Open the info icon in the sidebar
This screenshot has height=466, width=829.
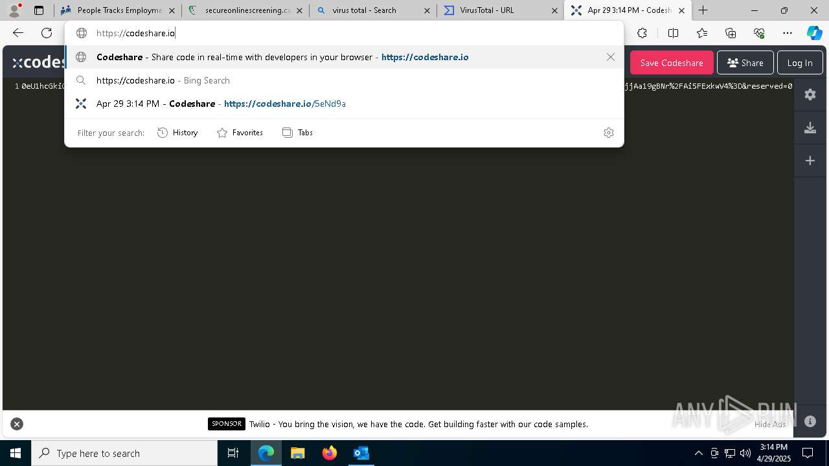810,421
